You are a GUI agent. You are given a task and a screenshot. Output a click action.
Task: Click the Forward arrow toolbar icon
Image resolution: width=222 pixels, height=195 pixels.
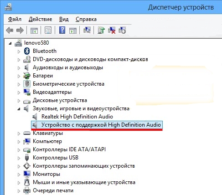20,30
